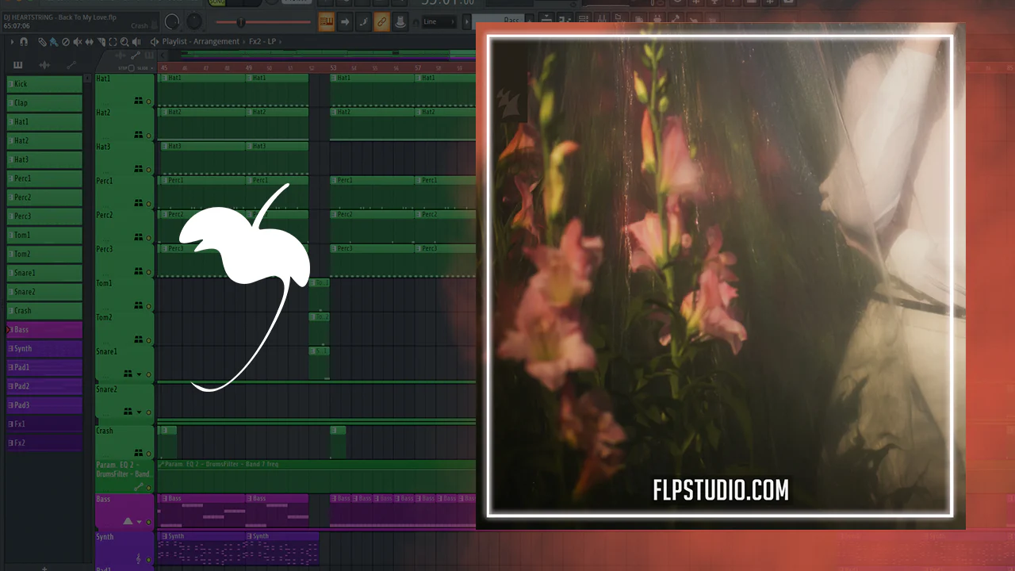The image size is (1015, 571).
Task: Click the curved note icon in toolbar
Action: [363, 22]
